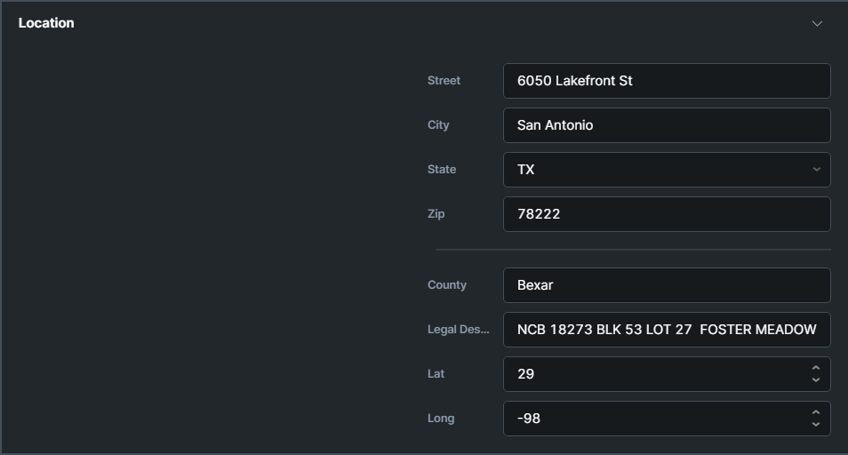Open the State dropdown showing TX
The height and width of the screenshot is (455, 848).
coord(666,170)
